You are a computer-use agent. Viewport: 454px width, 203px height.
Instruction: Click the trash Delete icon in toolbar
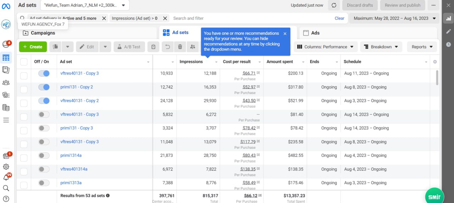coord(180,47)
